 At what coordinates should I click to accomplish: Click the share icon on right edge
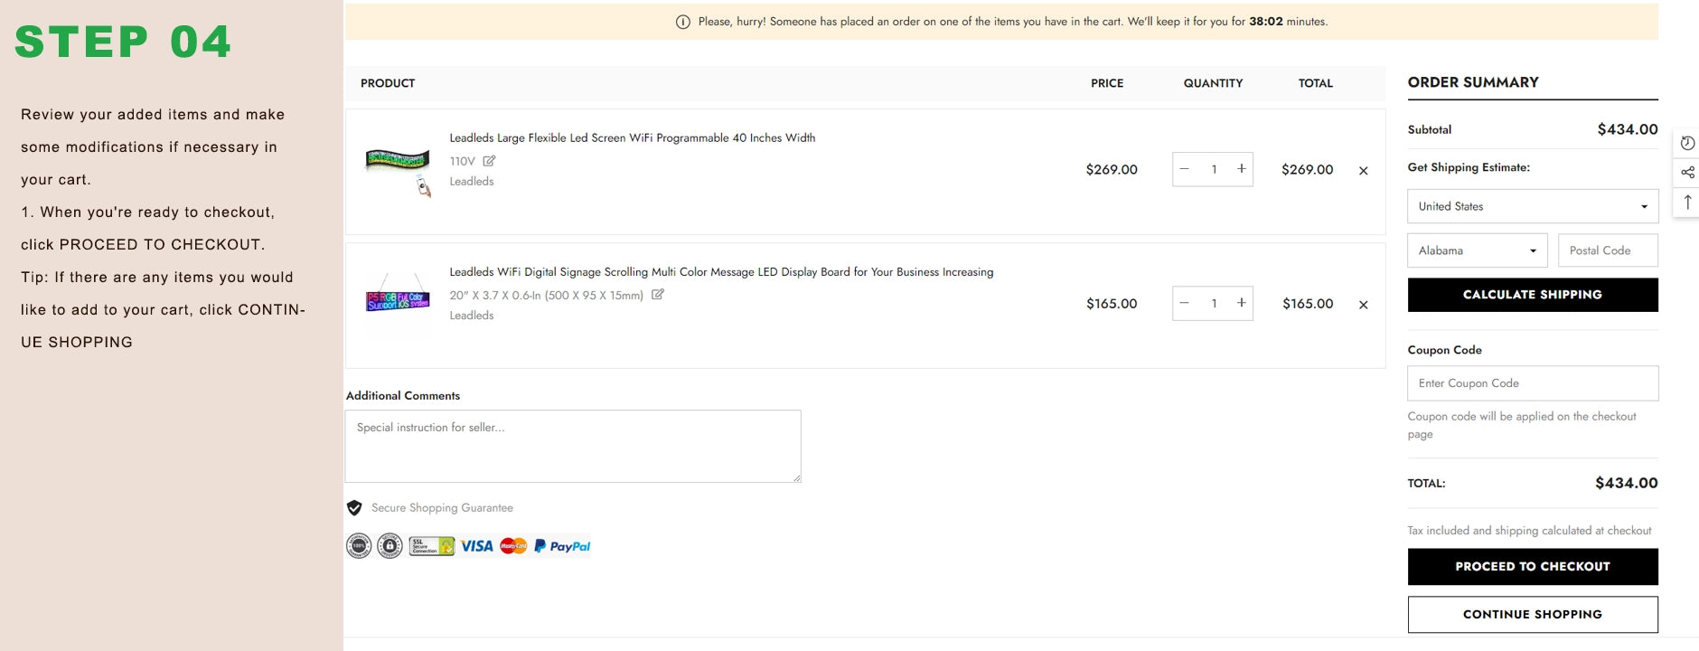click(x=1687, y=173)
